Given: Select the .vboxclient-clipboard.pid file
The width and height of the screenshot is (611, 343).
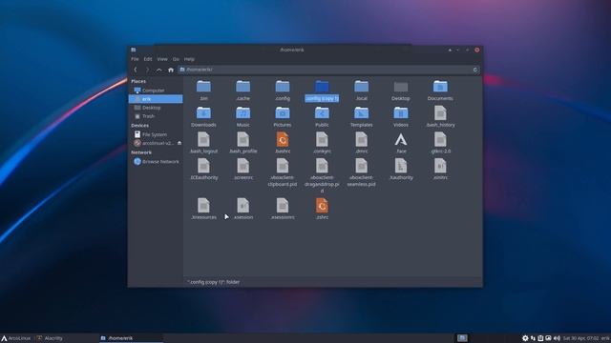Looking at the screenshot, I should tap(283, 172).
